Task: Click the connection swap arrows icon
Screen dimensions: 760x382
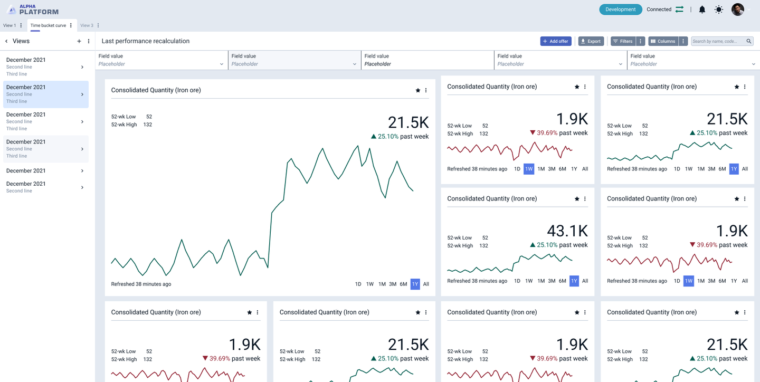Action: (x=679, y=9)
